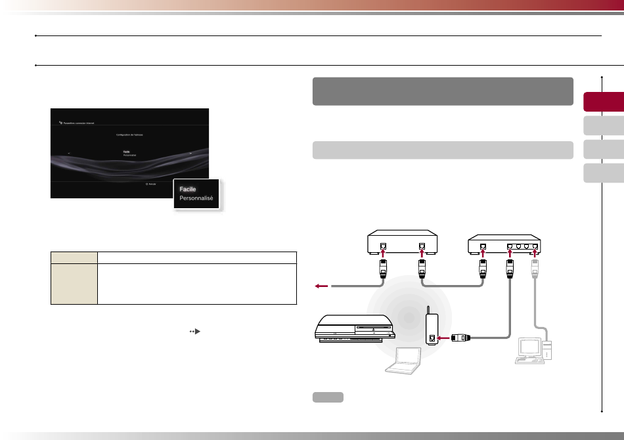Open the gray tab directly below red tab
This screenshot has height=440, width=624.
pos(604,125)
